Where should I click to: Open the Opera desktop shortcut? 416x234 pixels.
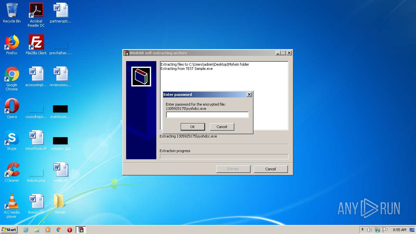12,109
